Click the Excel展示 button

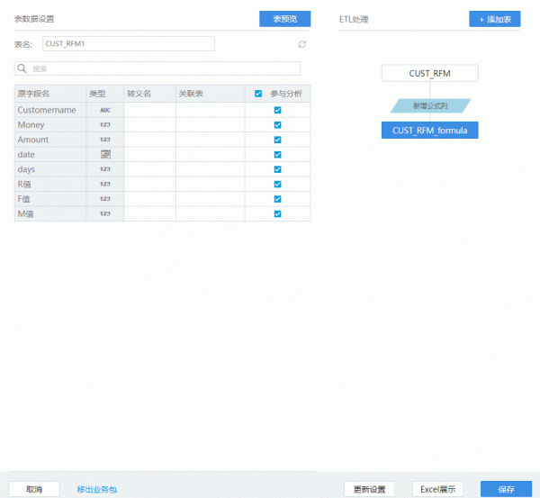point(437,489)
